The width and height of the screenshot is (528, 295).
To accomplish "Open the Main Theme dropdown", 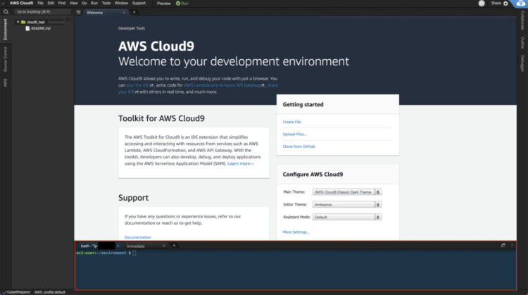I will (347, 192).
